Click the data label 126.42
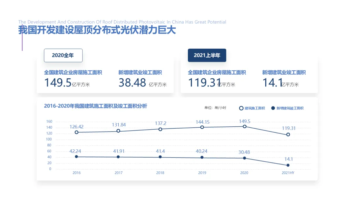This screenshot has width=356, height=200. pyautogui.click(x=76, y=127)
